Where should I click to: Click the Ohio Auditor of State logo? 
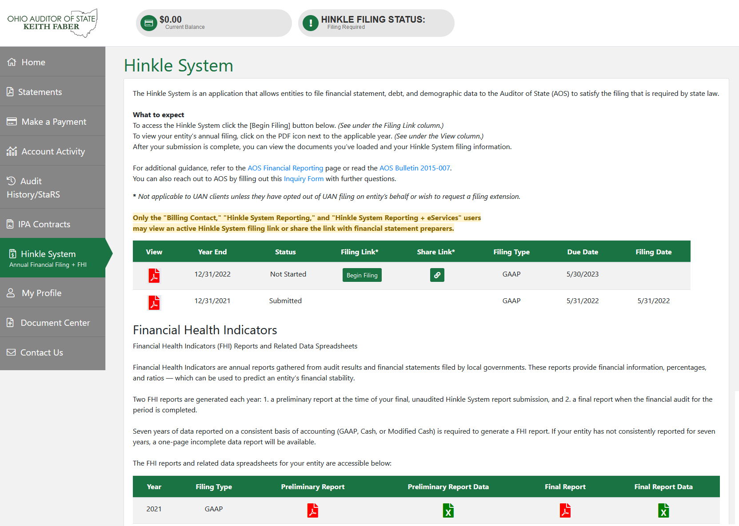click(52, 23)
